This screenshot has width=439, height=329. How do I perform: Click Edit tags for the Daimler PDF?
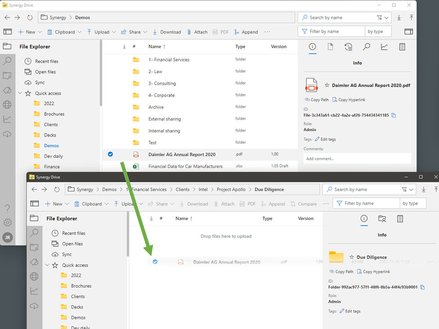(x=325, y=139)
